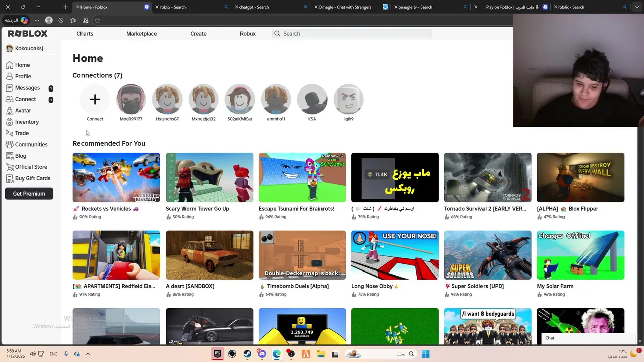Screen dimensions: 644x362
Task: Open connection Hsjshdhs87's avatar
Action: [167, 100]
